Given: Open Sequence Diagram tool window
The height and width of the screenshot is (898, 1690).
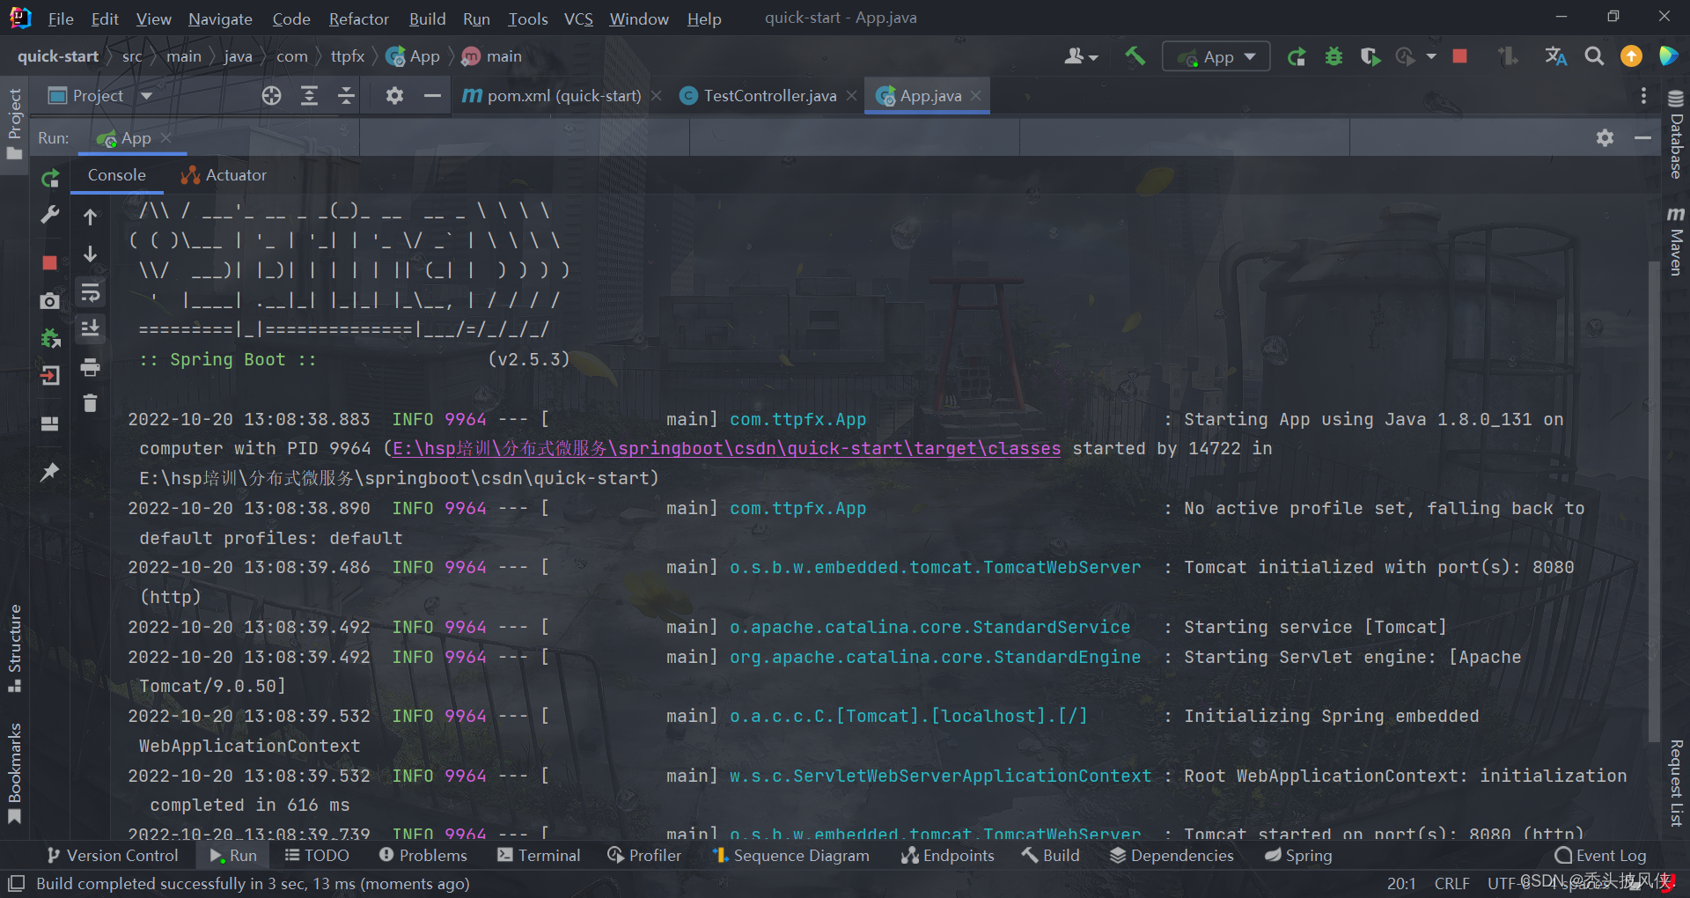Looking at the screenshot, I should tap(790, 855).
